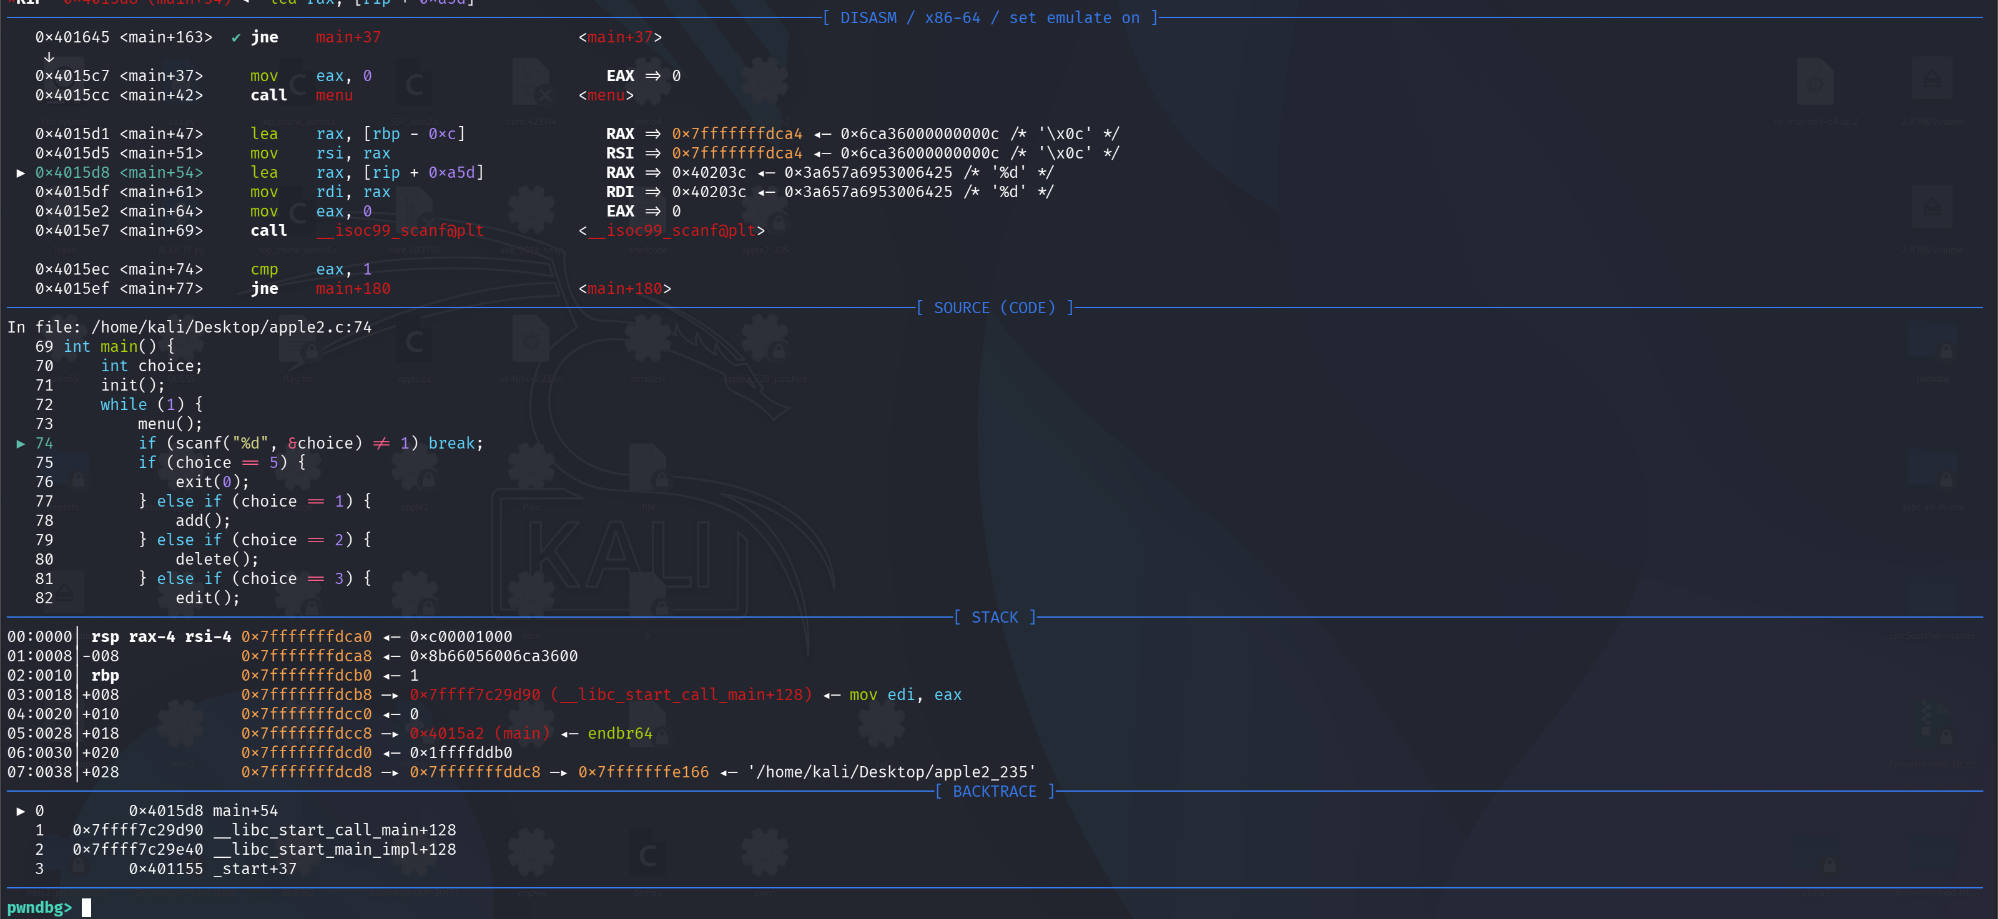Click the 0x4015c7 mov eax, 0 line
This screenshot has height=919, width=1998.
358,76
